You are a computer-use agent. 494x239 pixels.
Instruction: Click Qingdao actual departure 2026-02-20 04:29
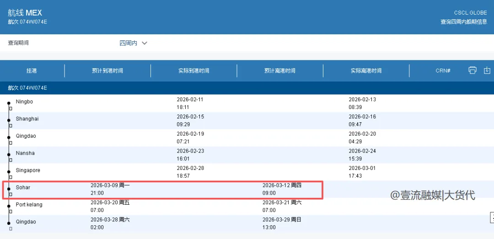(362, 138)
